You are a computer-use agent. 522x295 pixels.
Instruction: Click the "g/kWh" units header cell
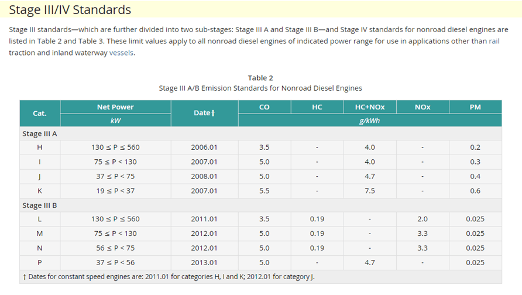(369, 120)
